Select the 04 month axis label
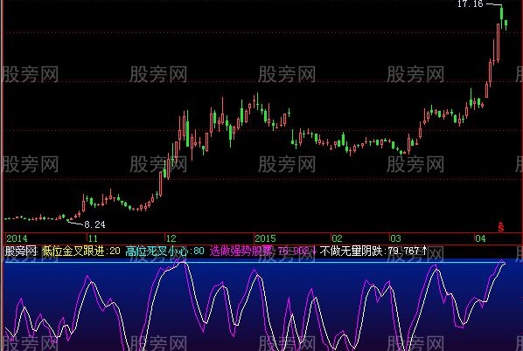The width and height of the screenshot is (523, 351). (480, 238)
